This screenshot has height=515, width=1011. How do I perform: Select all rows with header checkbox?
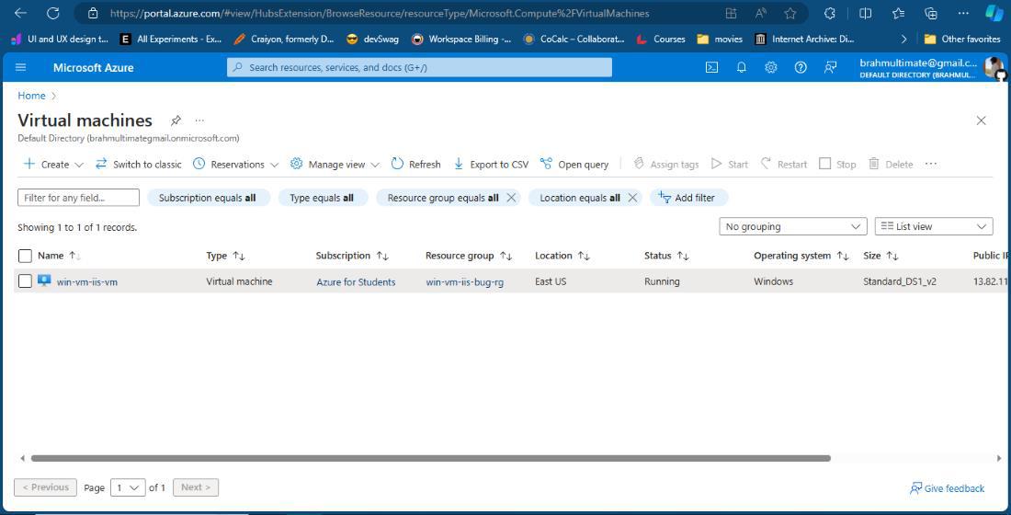25,257
